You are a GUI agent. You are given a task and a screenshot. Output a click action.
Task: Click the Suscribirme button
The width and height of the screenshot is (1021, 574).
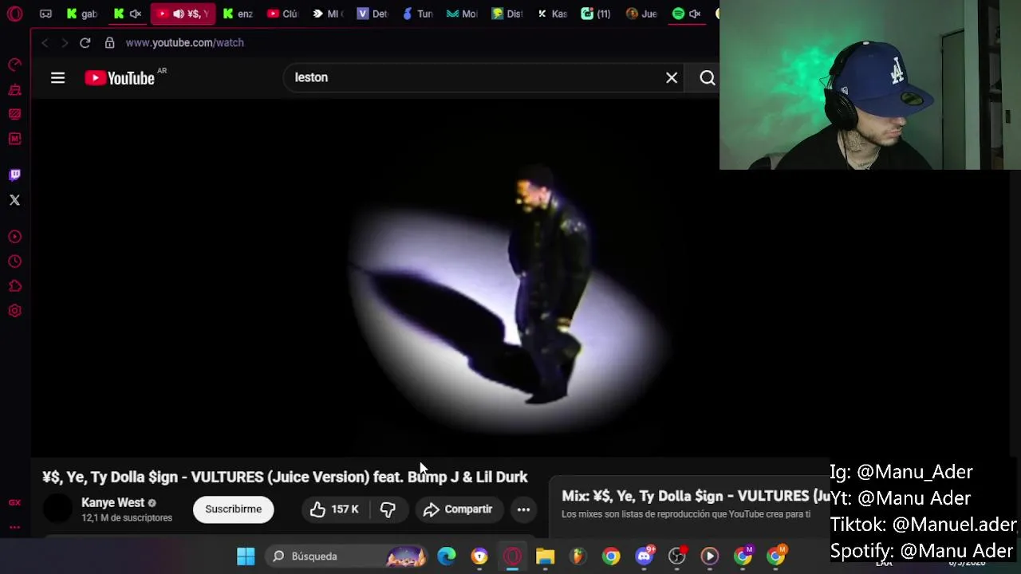(x=233, y=509)
